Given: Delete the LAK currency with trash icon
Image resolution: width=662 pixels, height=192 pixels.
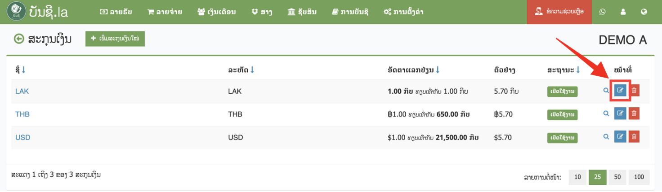Looking at the screenshot, I should 634,91.
